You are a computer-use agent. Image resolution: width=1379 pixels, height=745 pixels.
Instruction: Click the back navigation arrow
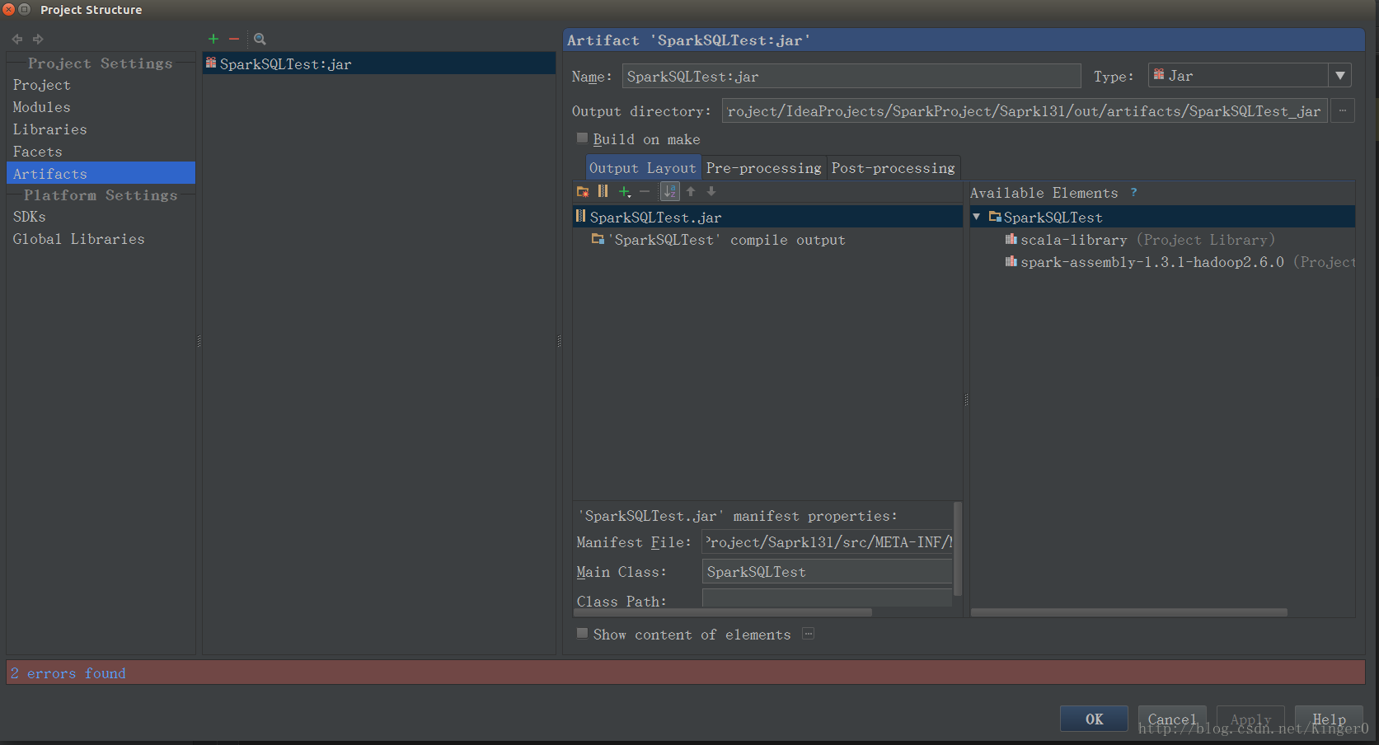tap(17, 39)
